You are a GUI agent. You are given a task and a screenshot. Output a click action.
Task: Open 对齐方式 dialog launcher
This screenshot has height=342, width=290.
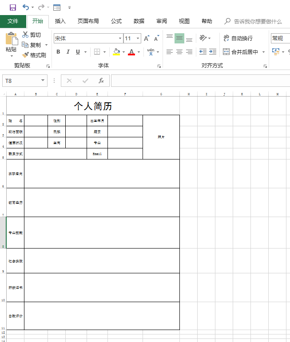coord(265,66)
